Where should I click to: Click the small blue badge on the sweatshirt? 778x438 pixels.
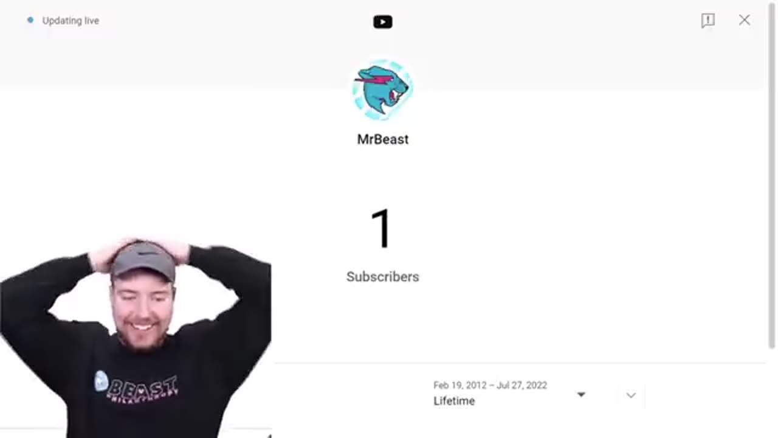click(x=100, y=381)
